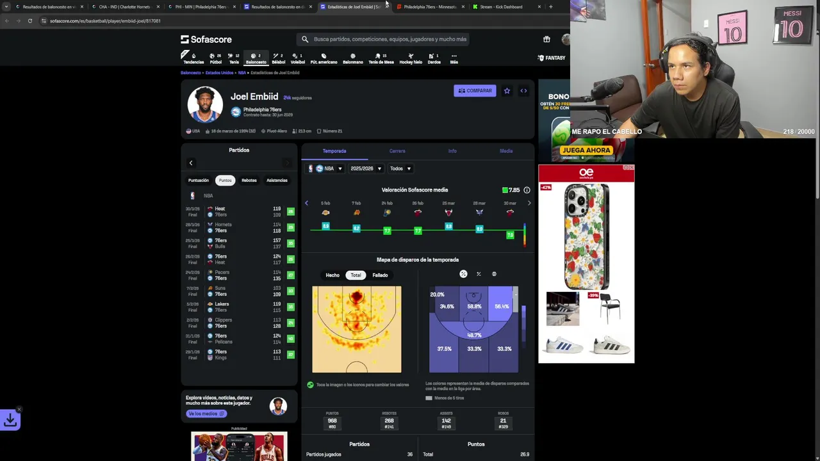Switch zone map to plain percent icon
This screenshot has height=461, width=820.
point(479,274)
